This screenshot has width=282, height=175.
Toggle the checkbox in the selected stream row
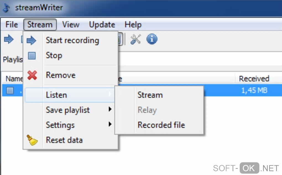click(10, 91)
